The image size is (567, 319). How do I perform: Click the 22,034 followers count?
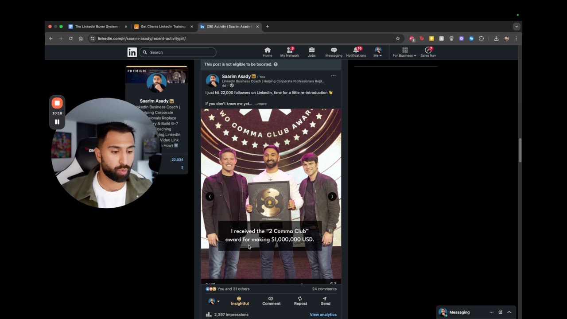tap(177, 159)
